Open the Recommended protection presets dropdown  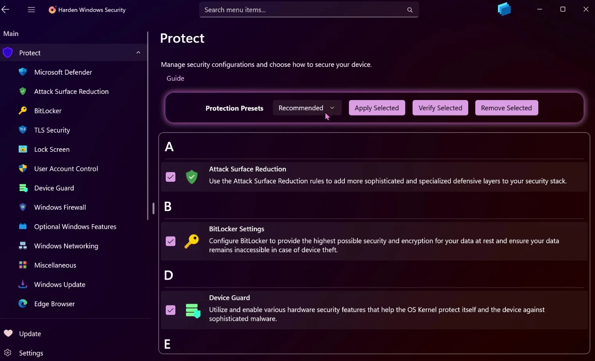click(x=307, y=108)
